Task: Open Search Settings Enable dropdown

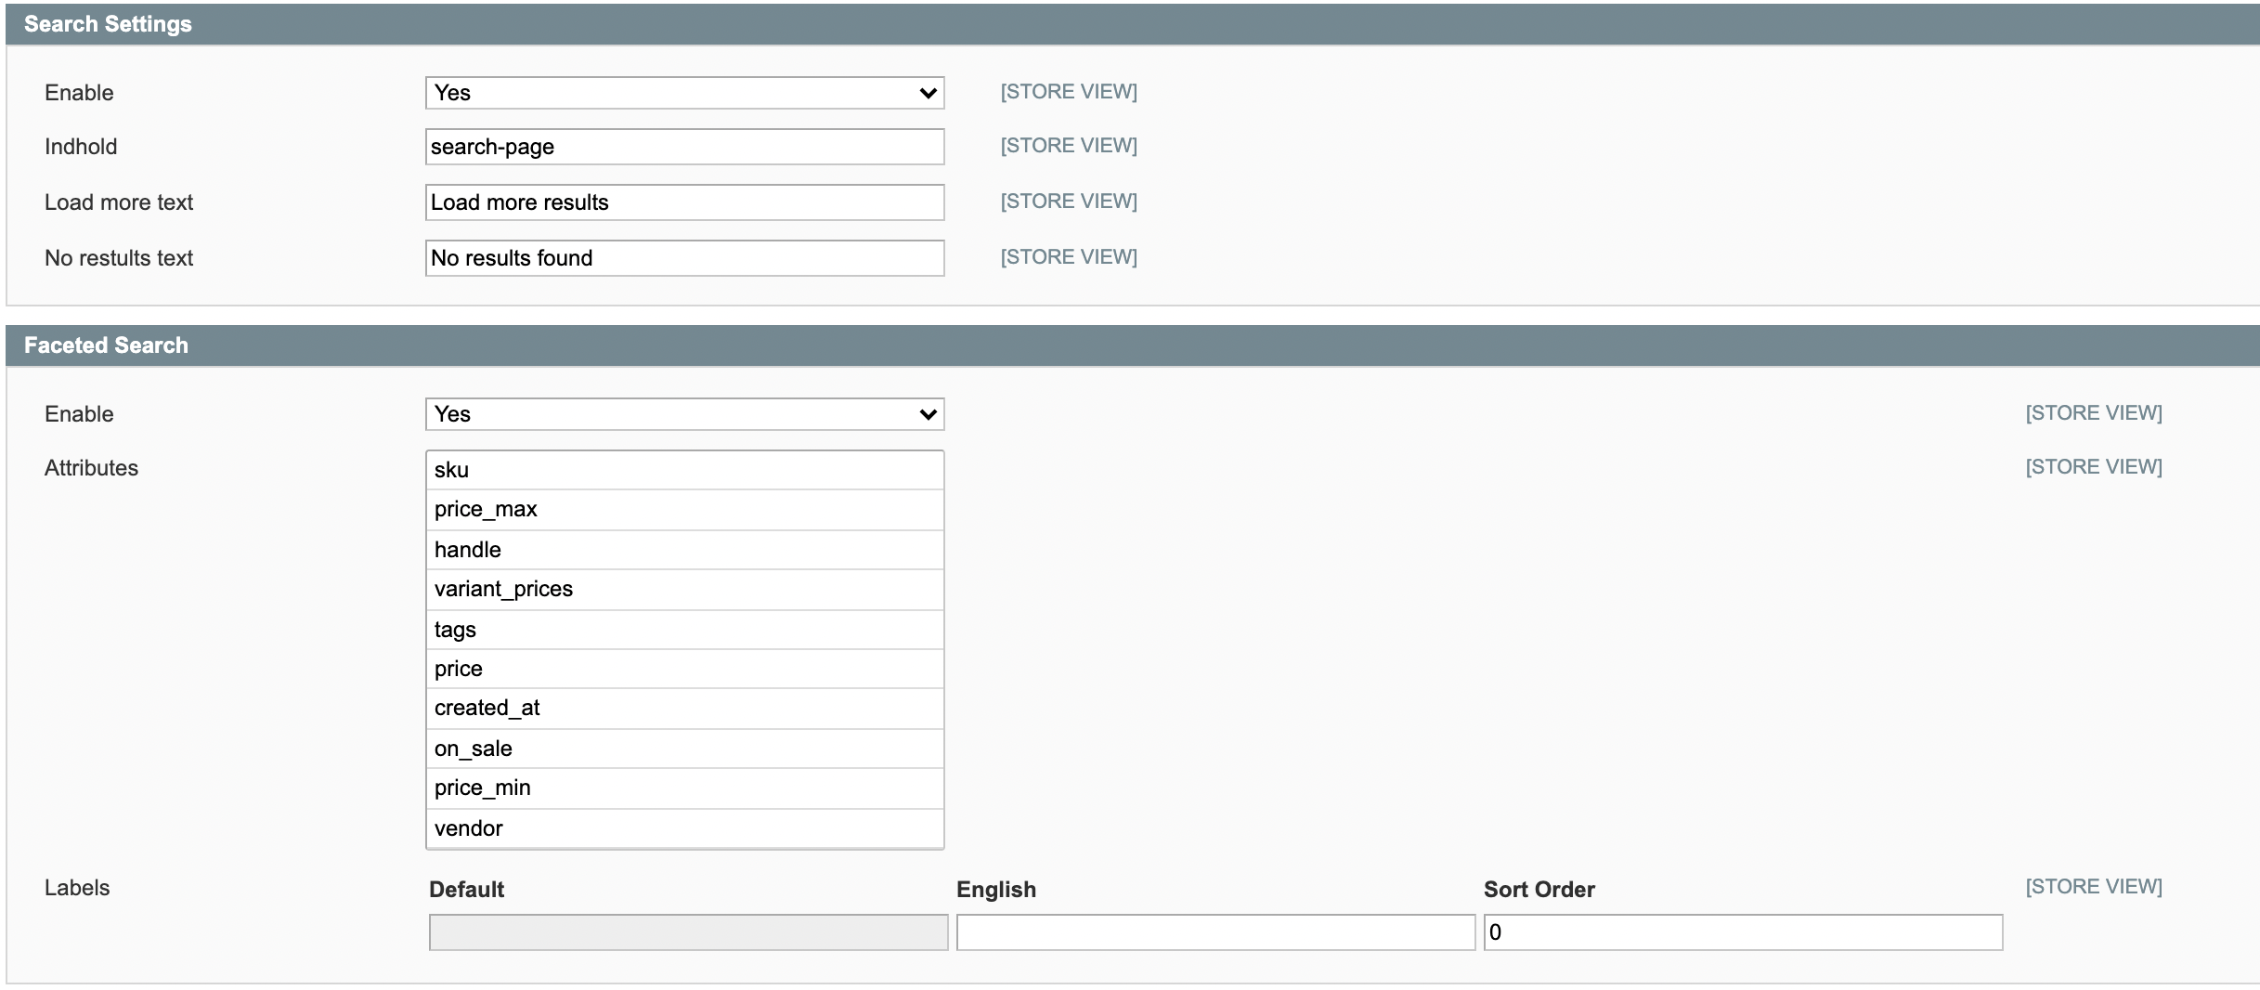Action: pyautogui.click(x=684, y=93)
